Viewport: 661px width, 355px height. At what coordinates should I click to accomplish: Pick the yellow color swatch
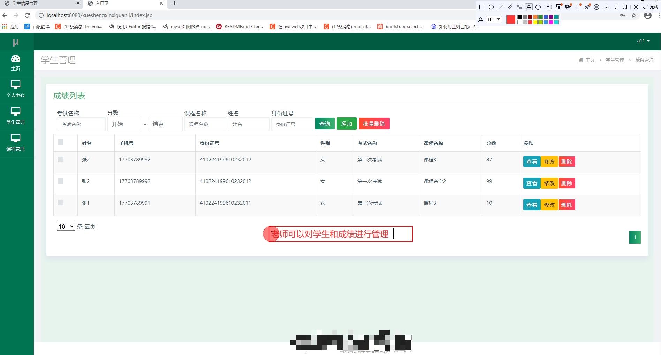535,22
